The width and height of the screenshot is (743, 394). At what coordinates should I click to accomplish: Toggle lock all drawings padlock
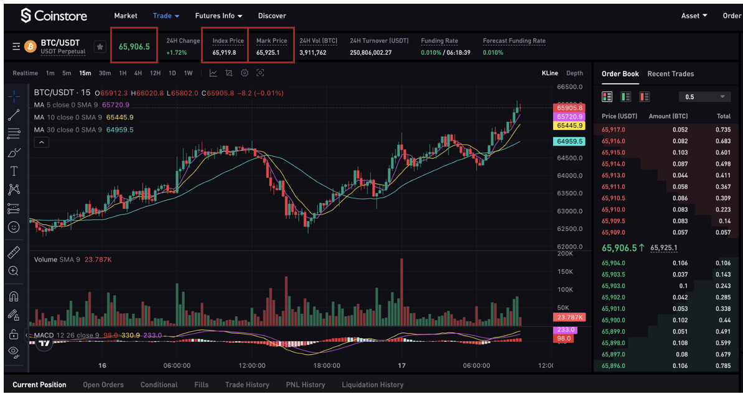tap(14, 334)
